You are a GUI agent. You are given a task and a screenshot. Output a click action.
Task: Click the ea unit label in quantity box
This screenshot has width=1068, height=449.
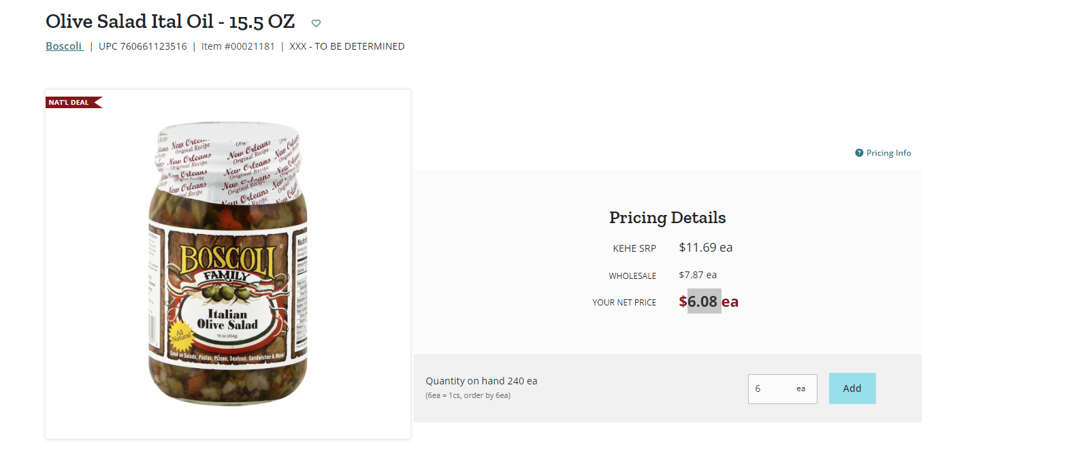pos(800,389)
